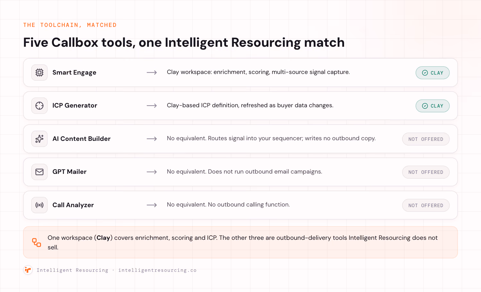Click the workspace link icon in the summary box
This screenshot has width=481, height=292.
[37, 242]
